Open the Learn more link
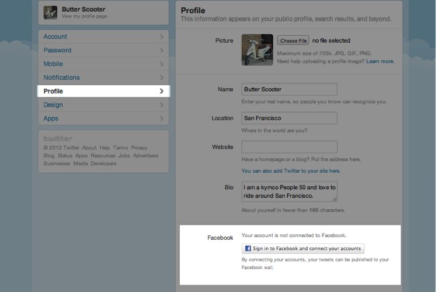436x292 pixels. tap(380, 61)
